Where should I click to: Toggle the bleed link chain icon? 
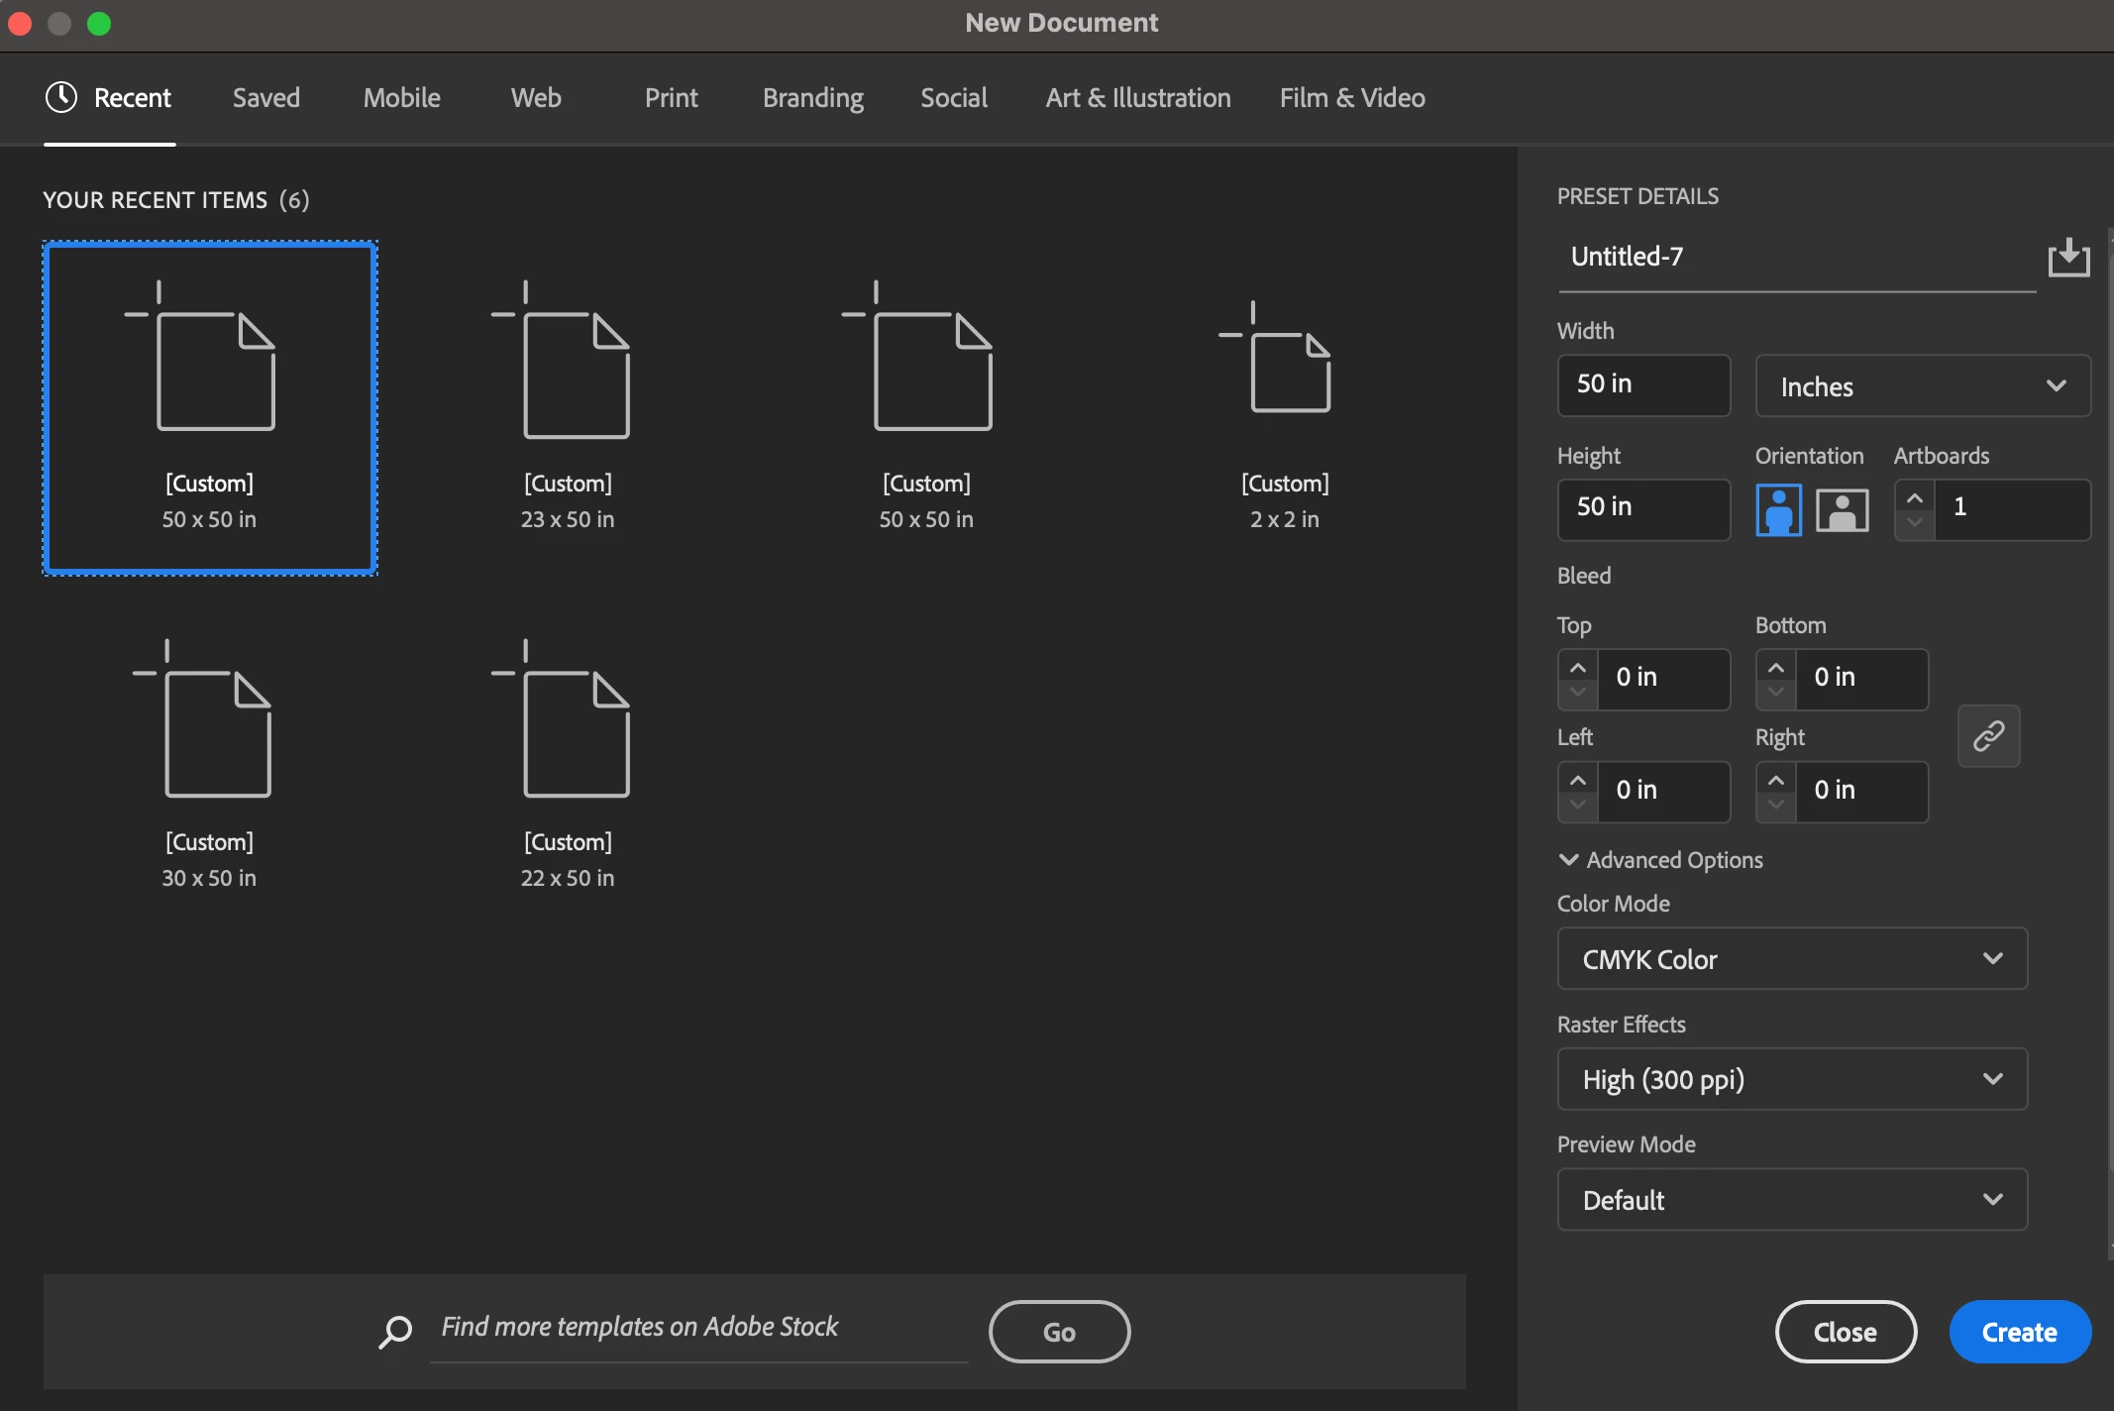click(1988, 736)
